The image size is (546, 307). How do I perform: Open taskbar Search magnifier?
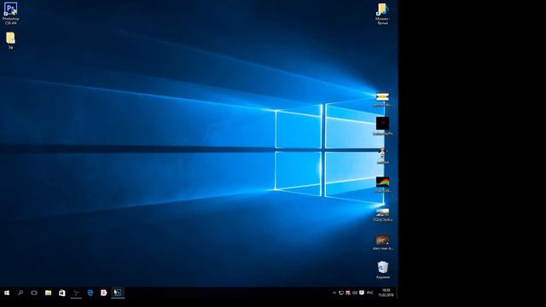point(20,293)
